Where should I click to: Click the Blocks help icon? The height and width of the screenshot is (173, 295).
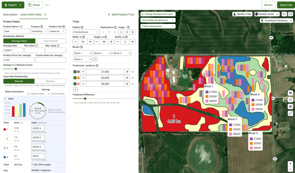[x=81, y=47]
